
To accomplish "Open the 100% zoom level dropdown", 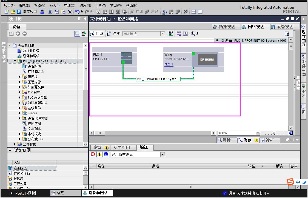I will coord(258,133).
